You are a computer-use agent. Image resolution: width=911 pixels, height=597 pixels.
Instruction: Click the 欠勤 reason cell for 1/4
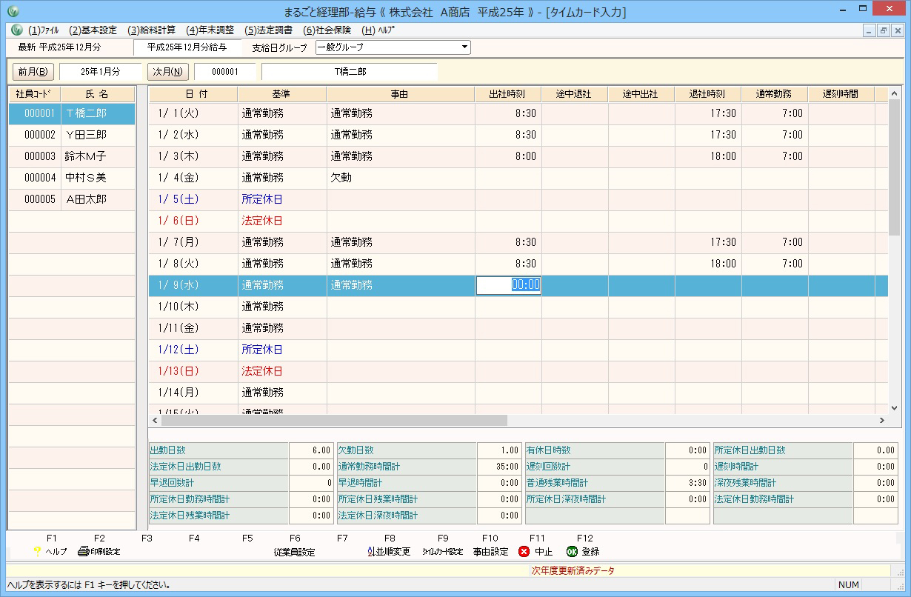pos(401,178)
